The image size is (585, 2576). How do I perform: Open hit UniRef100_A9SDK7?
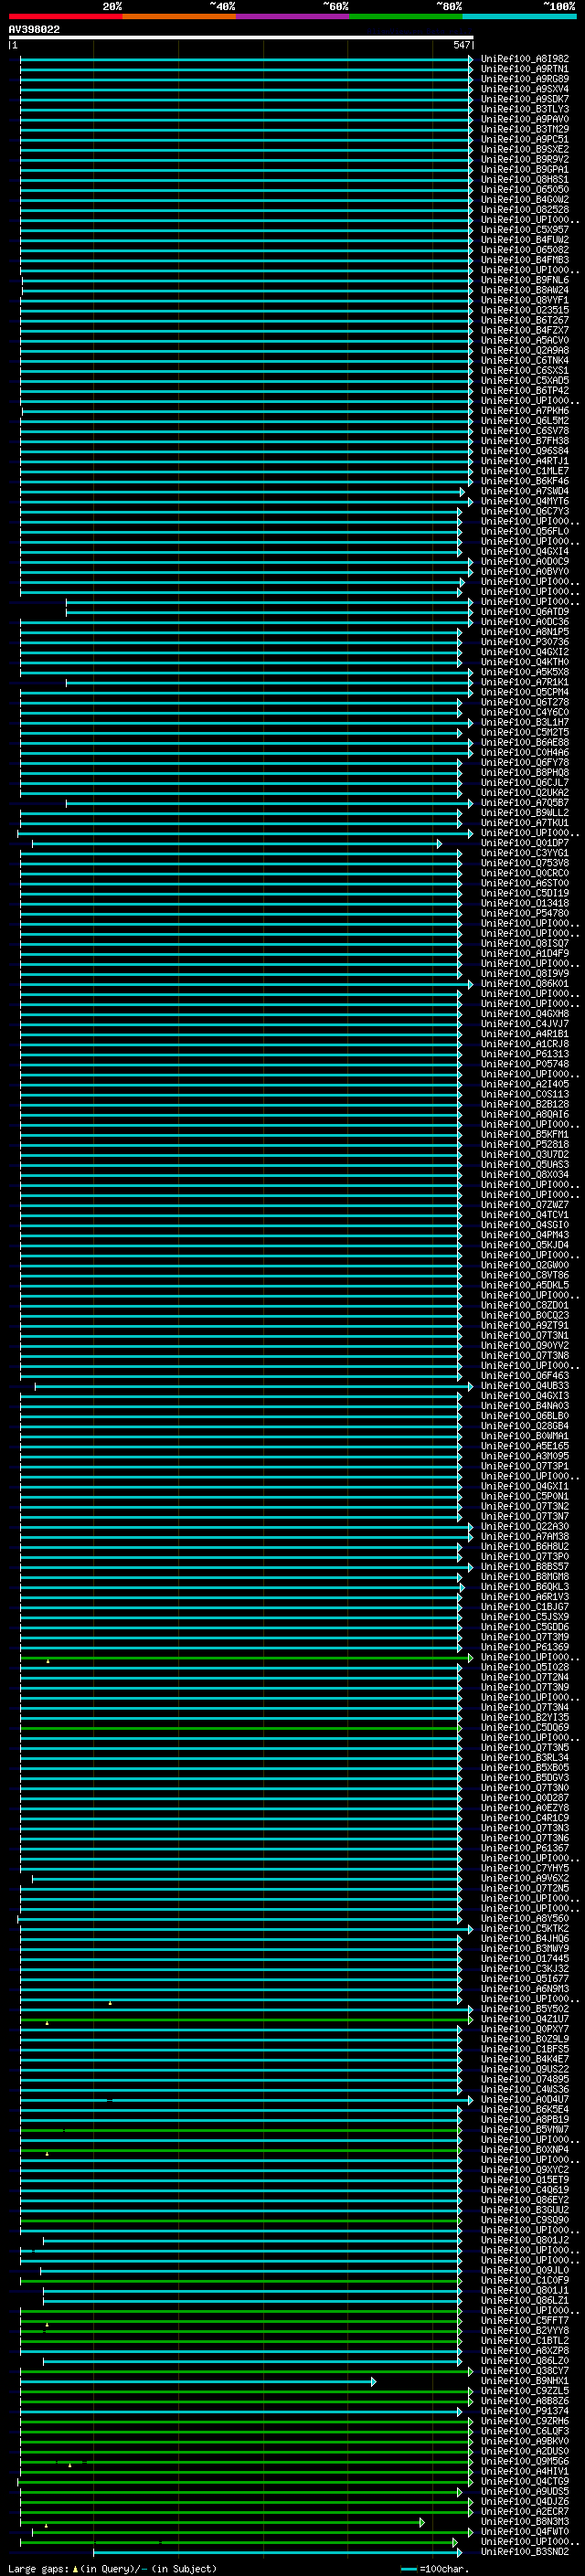point(525,99)
